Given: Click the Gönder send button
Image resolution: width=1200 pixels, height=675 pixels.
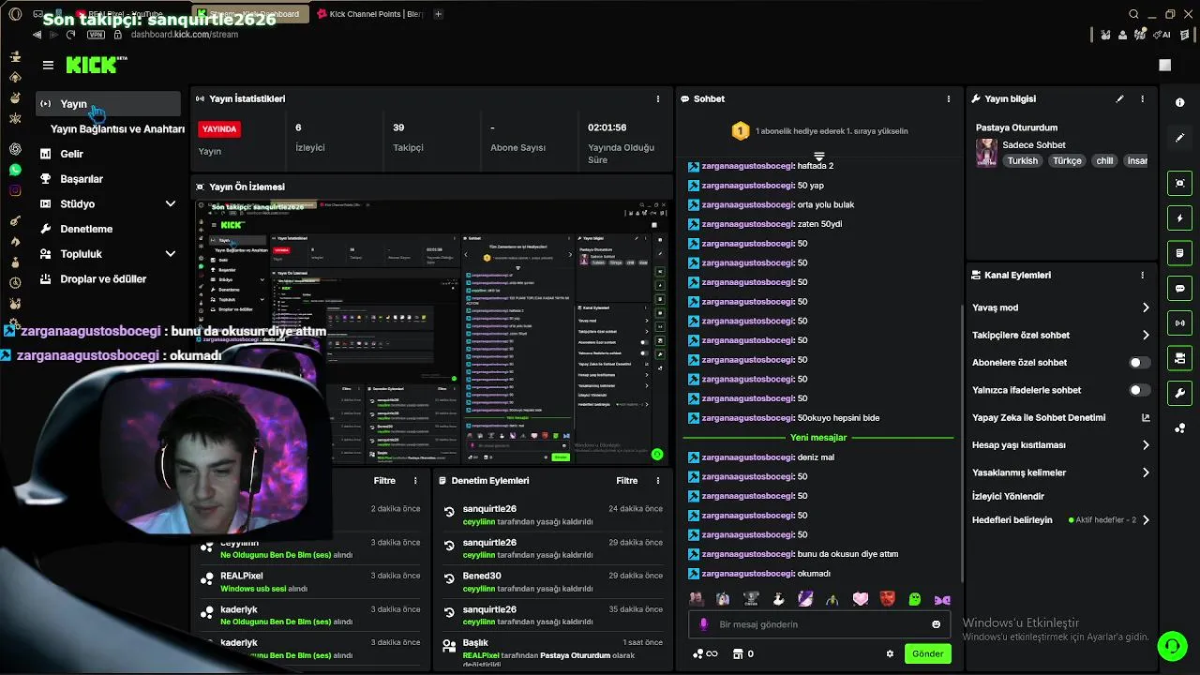Looking at the screenshot, I should click(927, 653).
